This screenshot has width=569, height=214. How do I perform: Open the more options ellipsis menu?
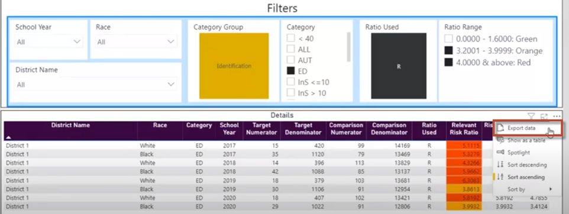point(557,116)
